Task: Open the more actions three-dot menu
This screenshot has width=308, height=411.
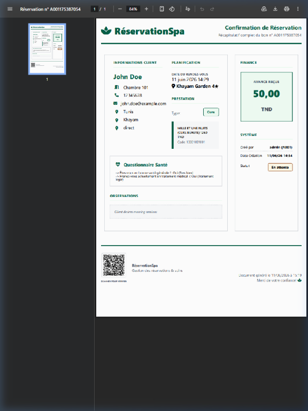Action: [298, 9]
